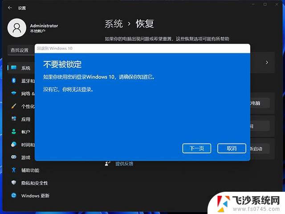This screenshot has width=285, height=214.
Task: Minimize the Settings window
Action: click(253, 4)
